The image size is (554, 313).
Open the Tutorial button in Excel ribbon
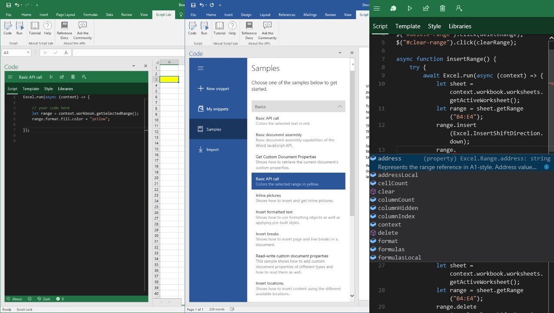(x=35, y=28)
